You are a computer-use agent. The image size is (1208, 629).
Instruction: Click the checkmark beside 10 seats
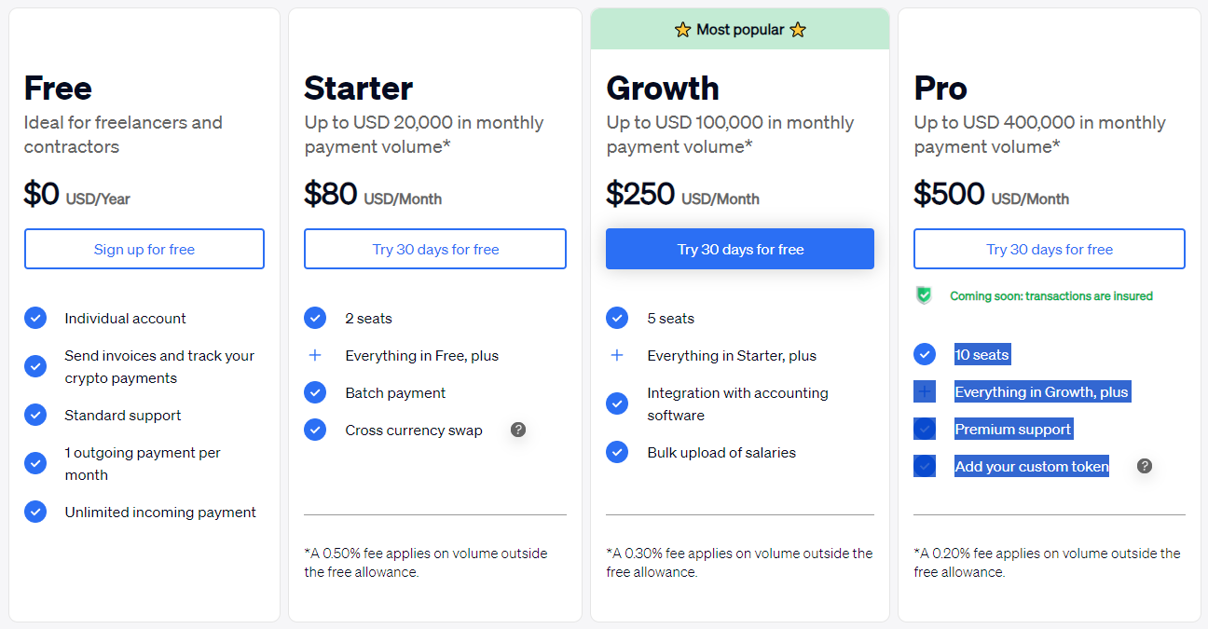pyautogui.click(x=925, y=354)
